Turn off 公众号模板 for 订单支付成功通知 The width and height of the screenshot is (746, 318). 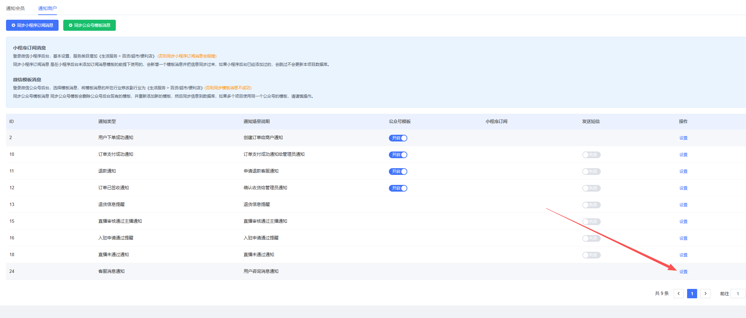(398, 155)
